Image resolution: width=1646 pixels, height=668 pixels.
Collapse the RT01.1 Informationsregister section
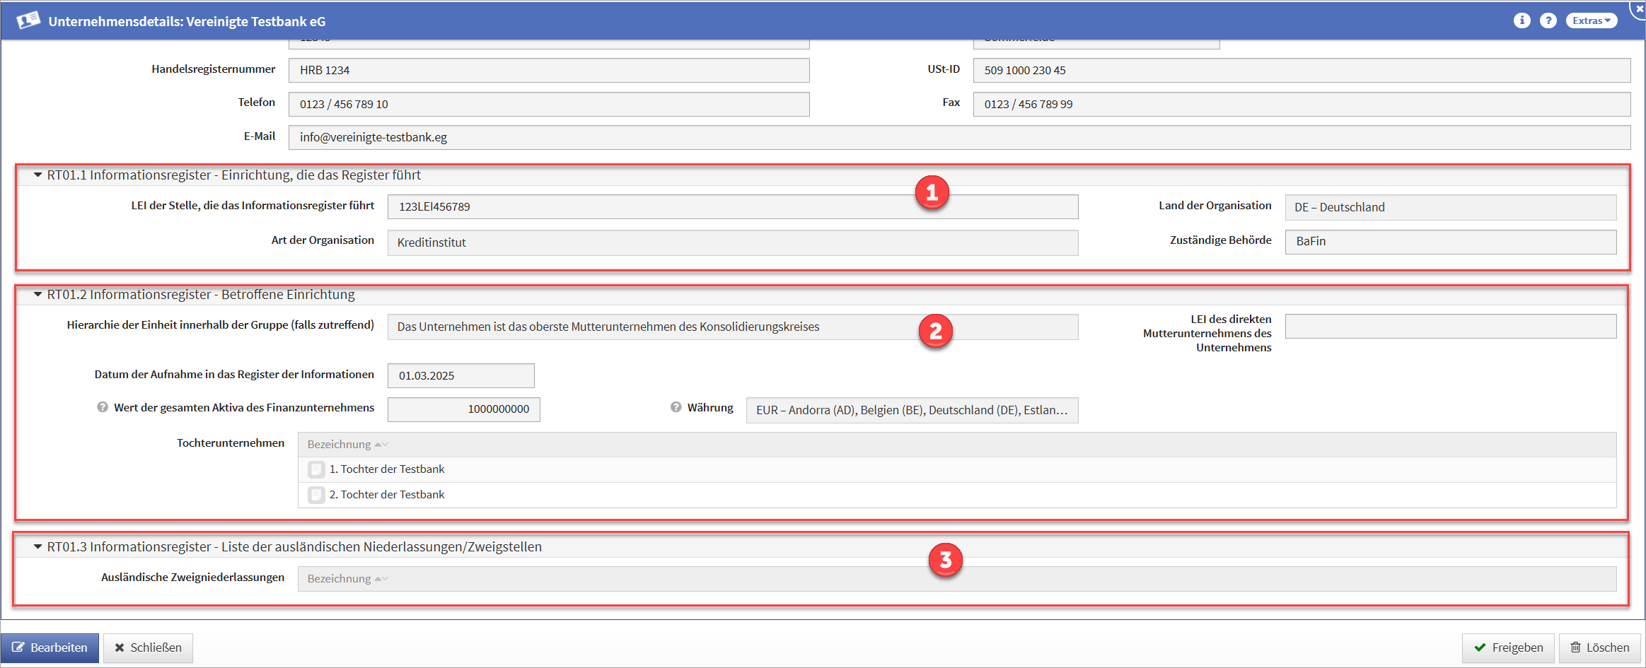[38, 175]
